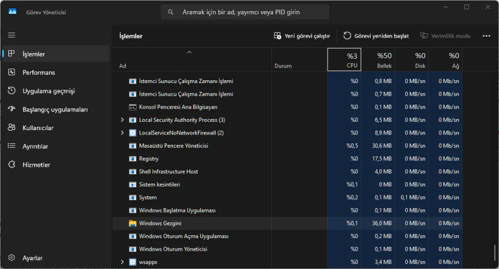Click the Verimlilik modu button
The image size is (499, 269).
pos(445,36)
